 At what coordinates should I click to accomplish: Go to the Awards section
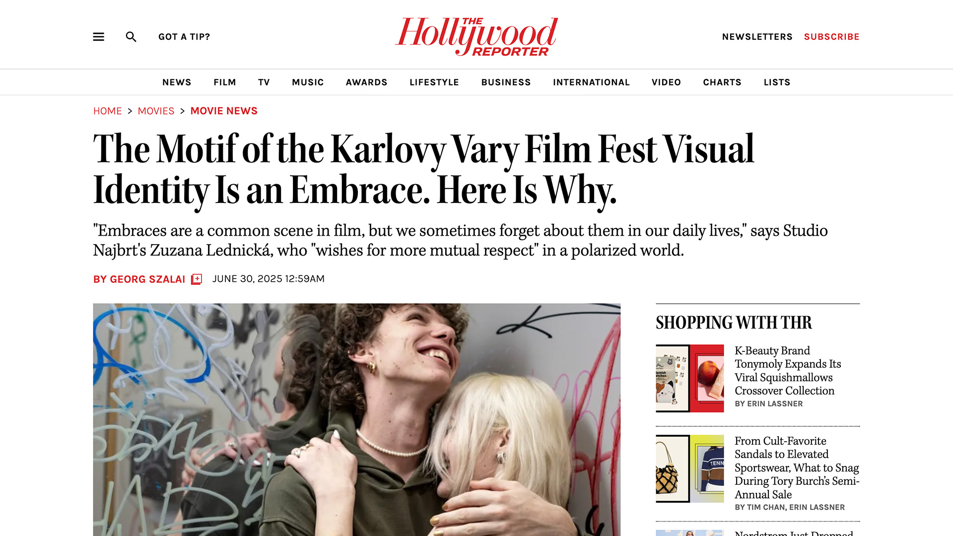click(x=367, y=82)
